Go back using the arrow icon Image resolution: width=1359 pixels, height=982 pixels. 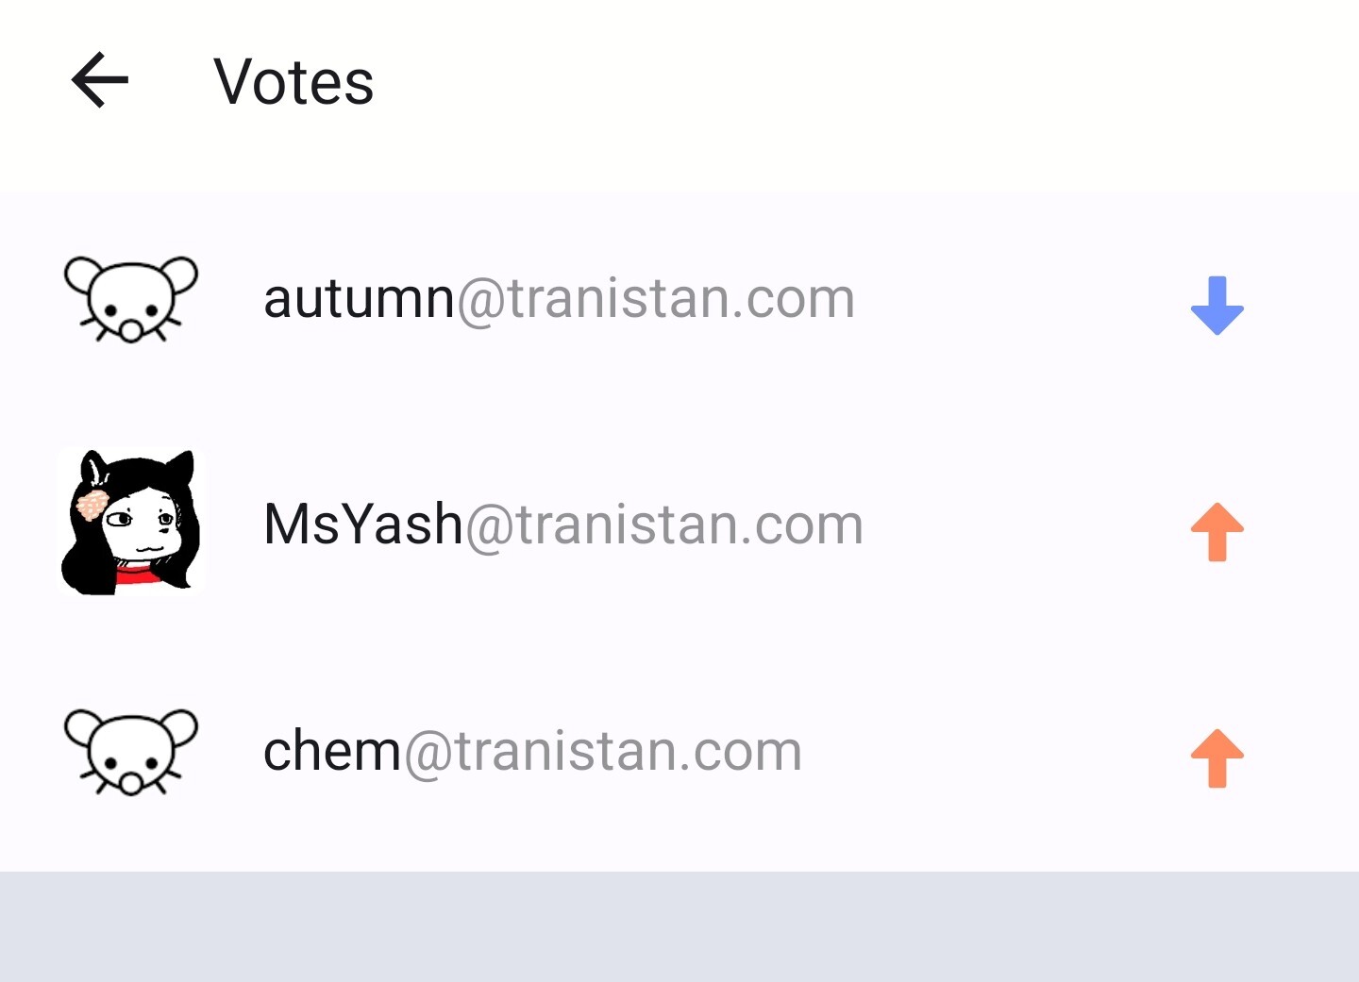[x=100, y=80]
